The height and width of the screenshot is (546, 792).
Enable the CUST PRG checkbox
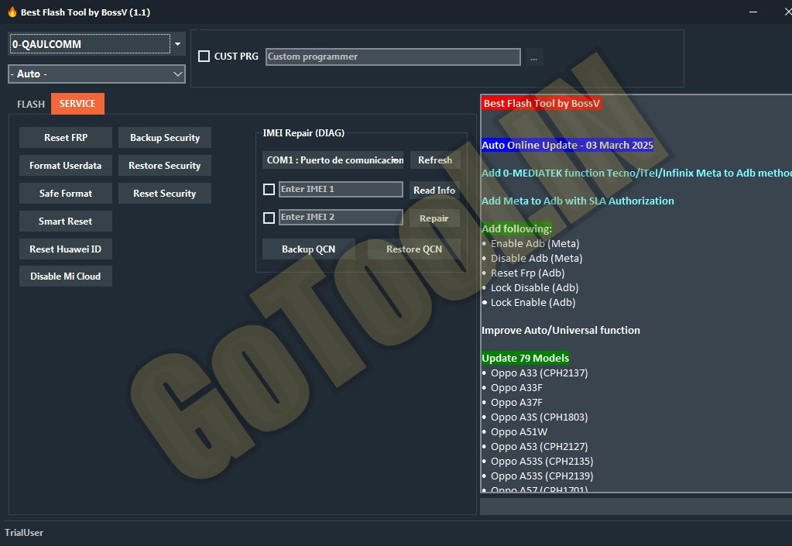coord(204,57)
